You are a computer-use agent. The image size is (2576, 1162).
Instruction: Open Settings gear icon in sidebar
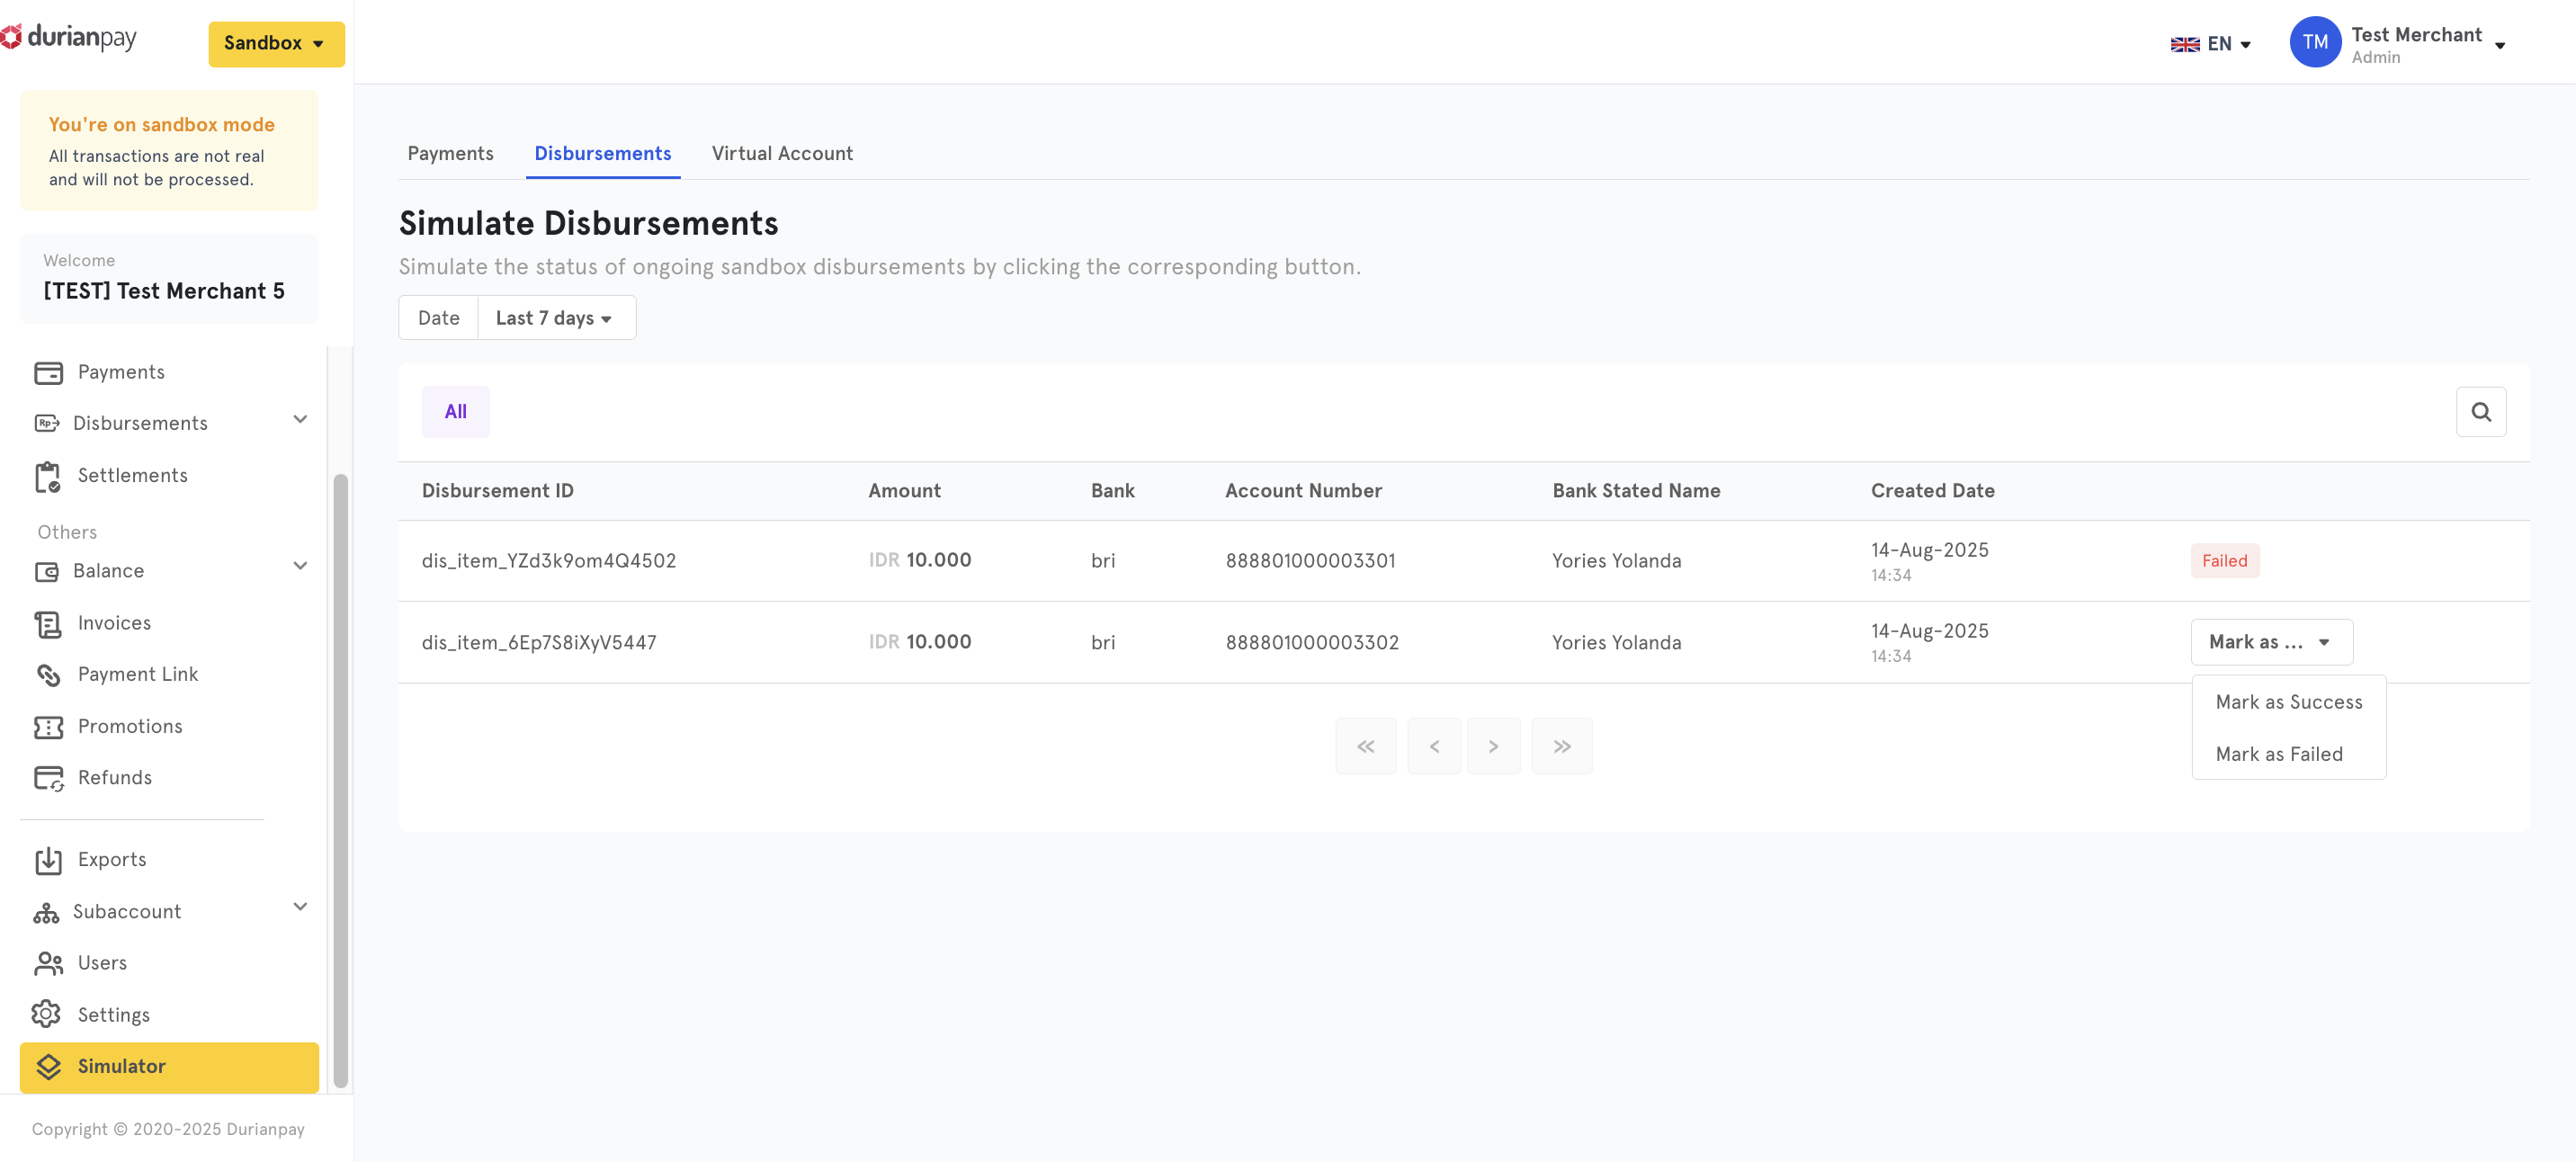pos(47,1015)
